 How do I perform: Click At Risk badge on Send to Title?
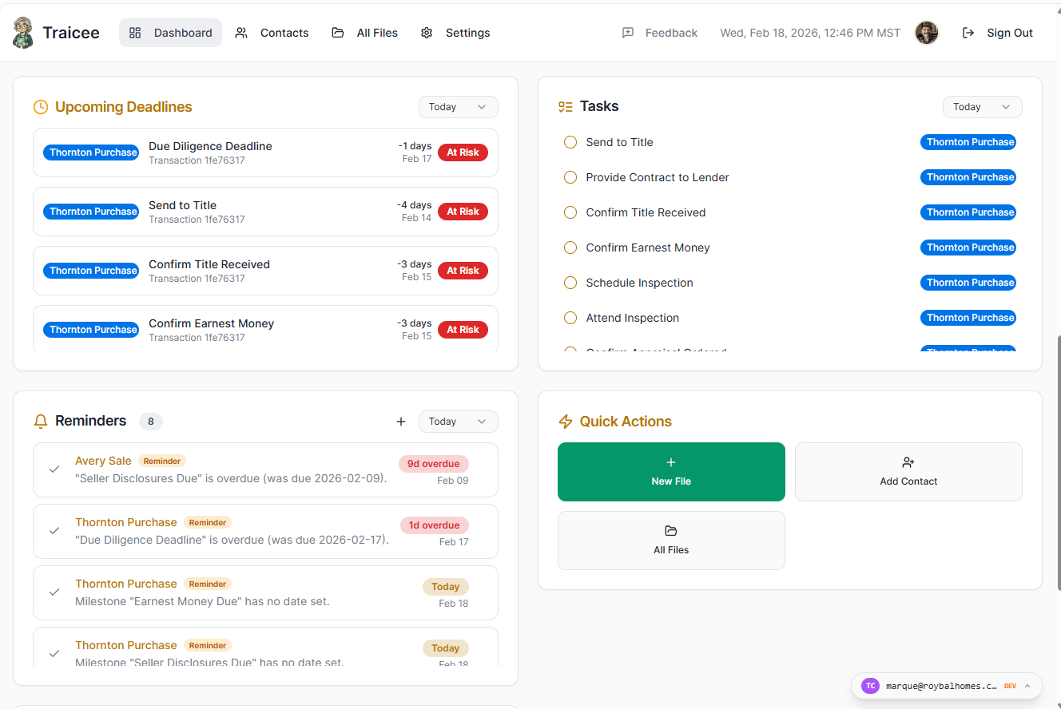tap(463, 212)
